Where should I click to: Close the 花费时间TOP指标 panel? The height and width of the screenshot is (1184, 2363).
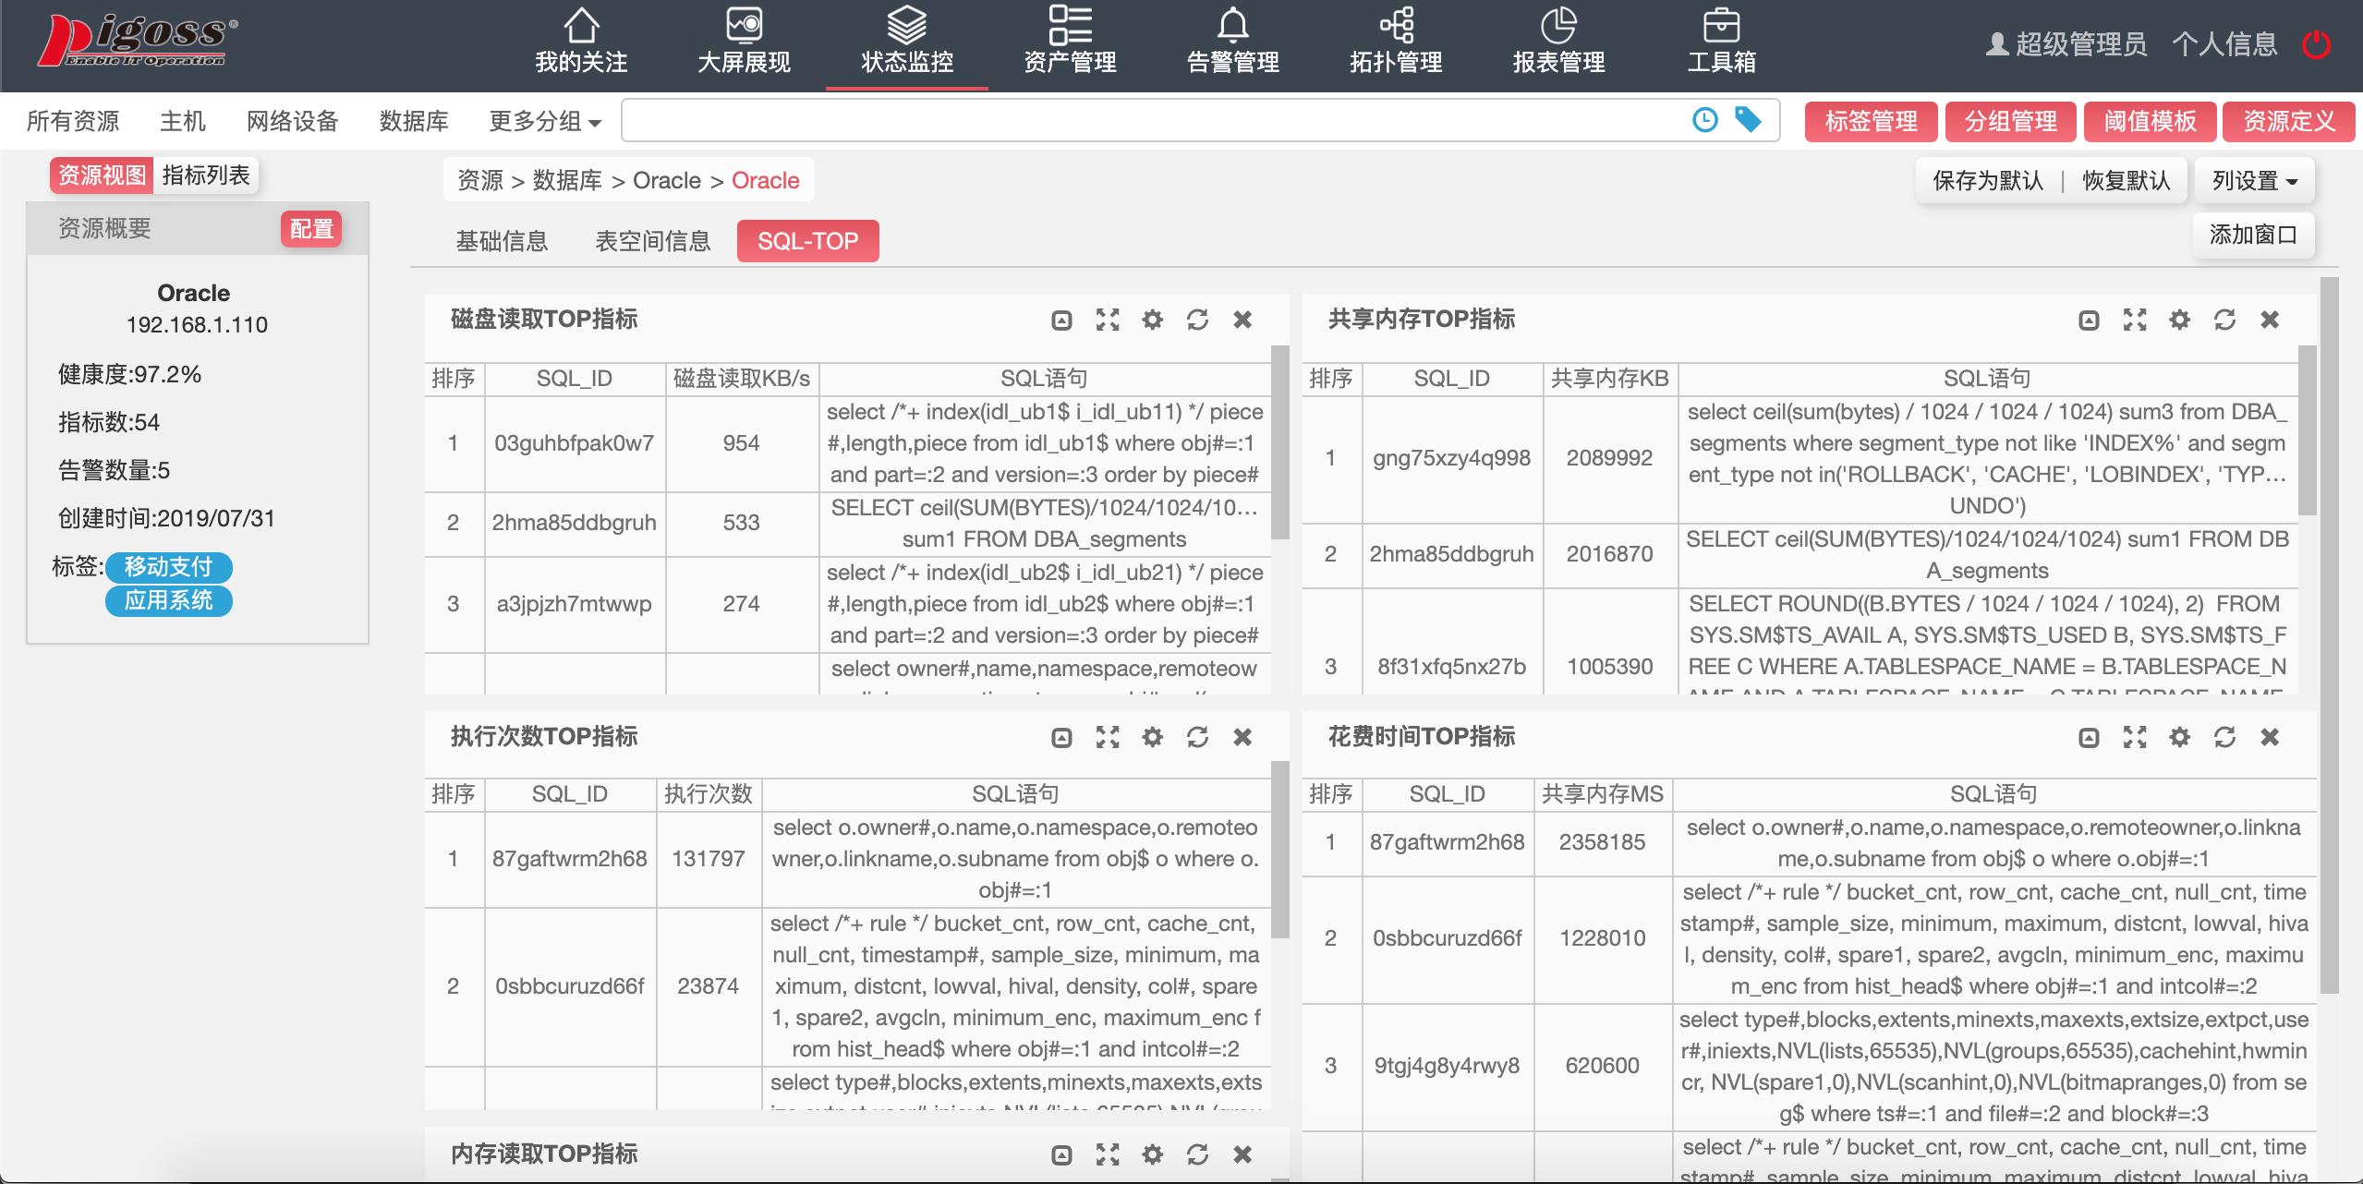2270,737
